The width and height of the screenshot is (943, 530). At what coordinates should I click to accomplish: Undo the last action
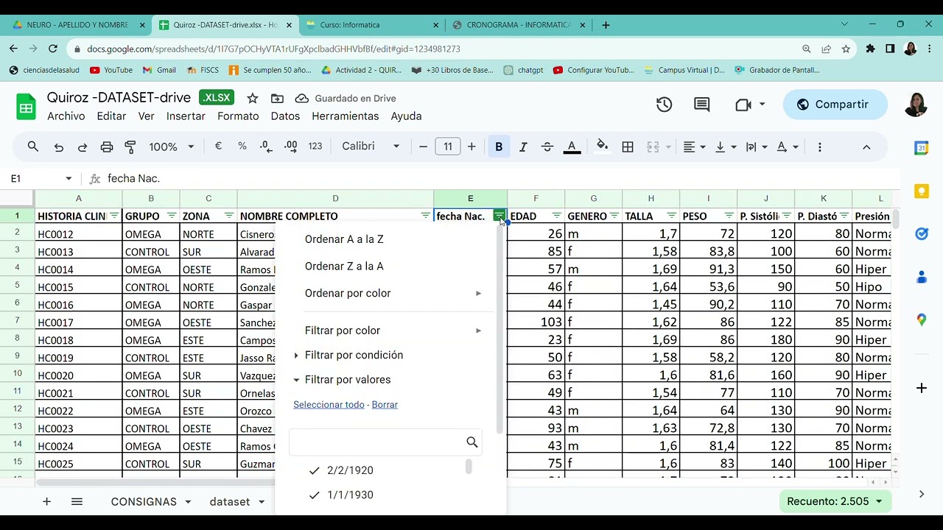click(59, 146)
